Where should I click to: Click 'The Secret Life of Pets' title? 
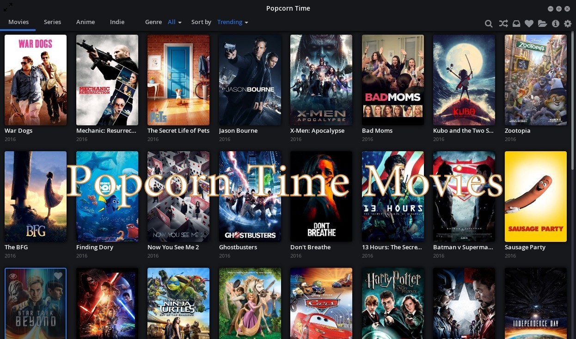178,131
